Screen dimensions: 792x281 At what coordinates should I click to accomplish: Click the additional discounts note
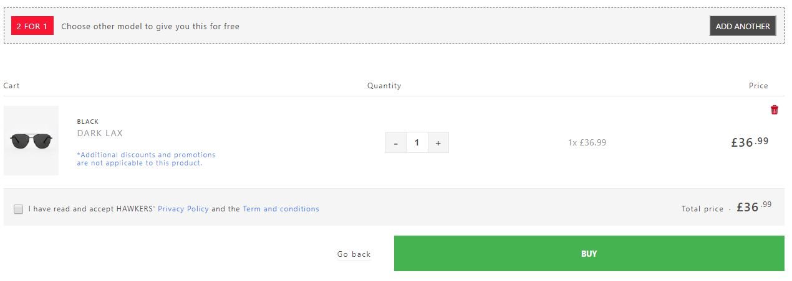[x=146, y=159]
